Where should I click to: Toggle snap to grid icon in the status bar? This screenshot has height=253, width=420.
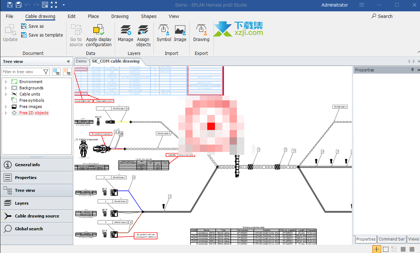point(412,249)
